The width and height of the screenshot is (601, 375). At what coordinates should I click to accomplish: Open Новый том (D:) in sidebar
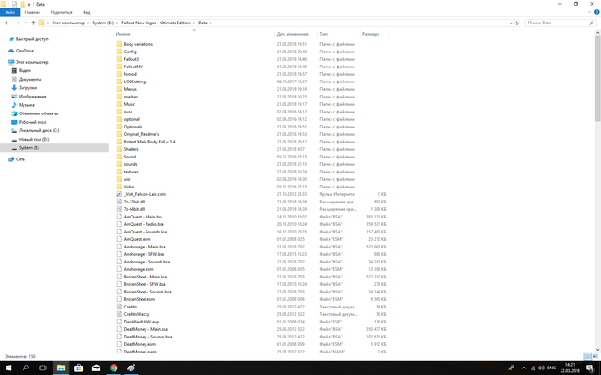coord(34,140)
